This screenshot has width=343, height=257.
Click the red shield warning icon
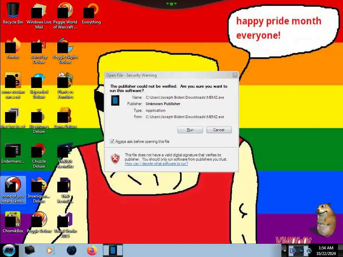(115, 159)
